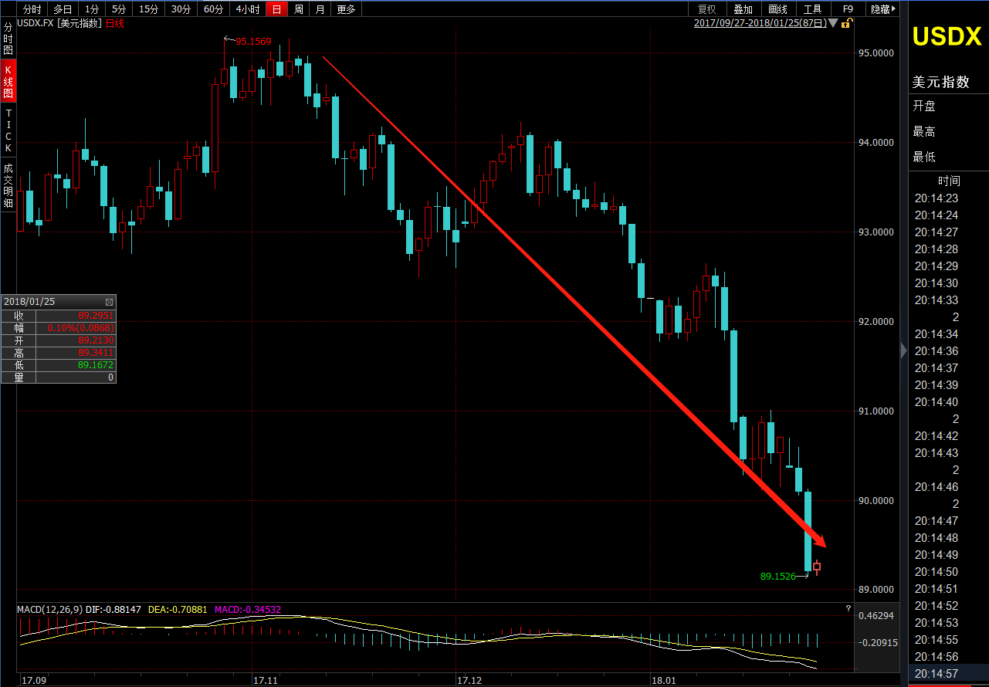This screenshot has height=687, width=989.
Task: Open the 工具 tools menu
Action: coord(813,9)
